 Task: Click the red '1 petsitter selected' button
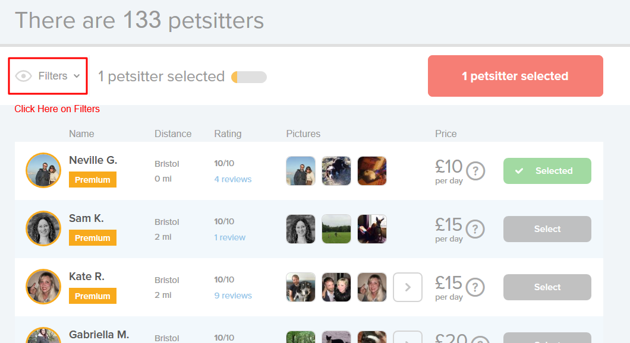click(515, 76)
